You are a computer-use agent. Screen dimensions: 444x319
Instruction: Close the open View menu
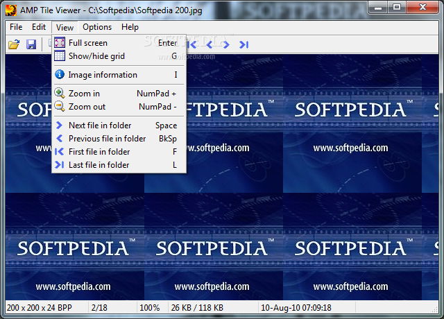(x=65, y=28)
